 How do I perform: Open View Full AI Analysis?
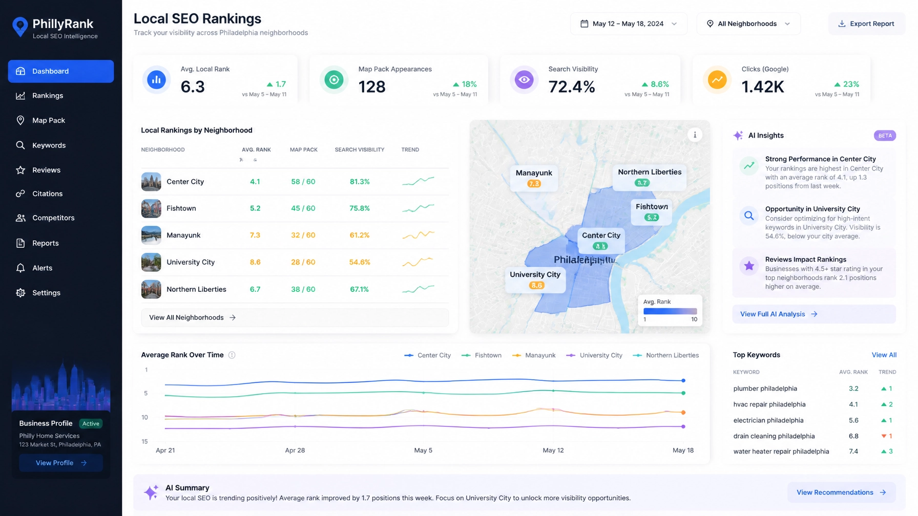coord(813,314)
